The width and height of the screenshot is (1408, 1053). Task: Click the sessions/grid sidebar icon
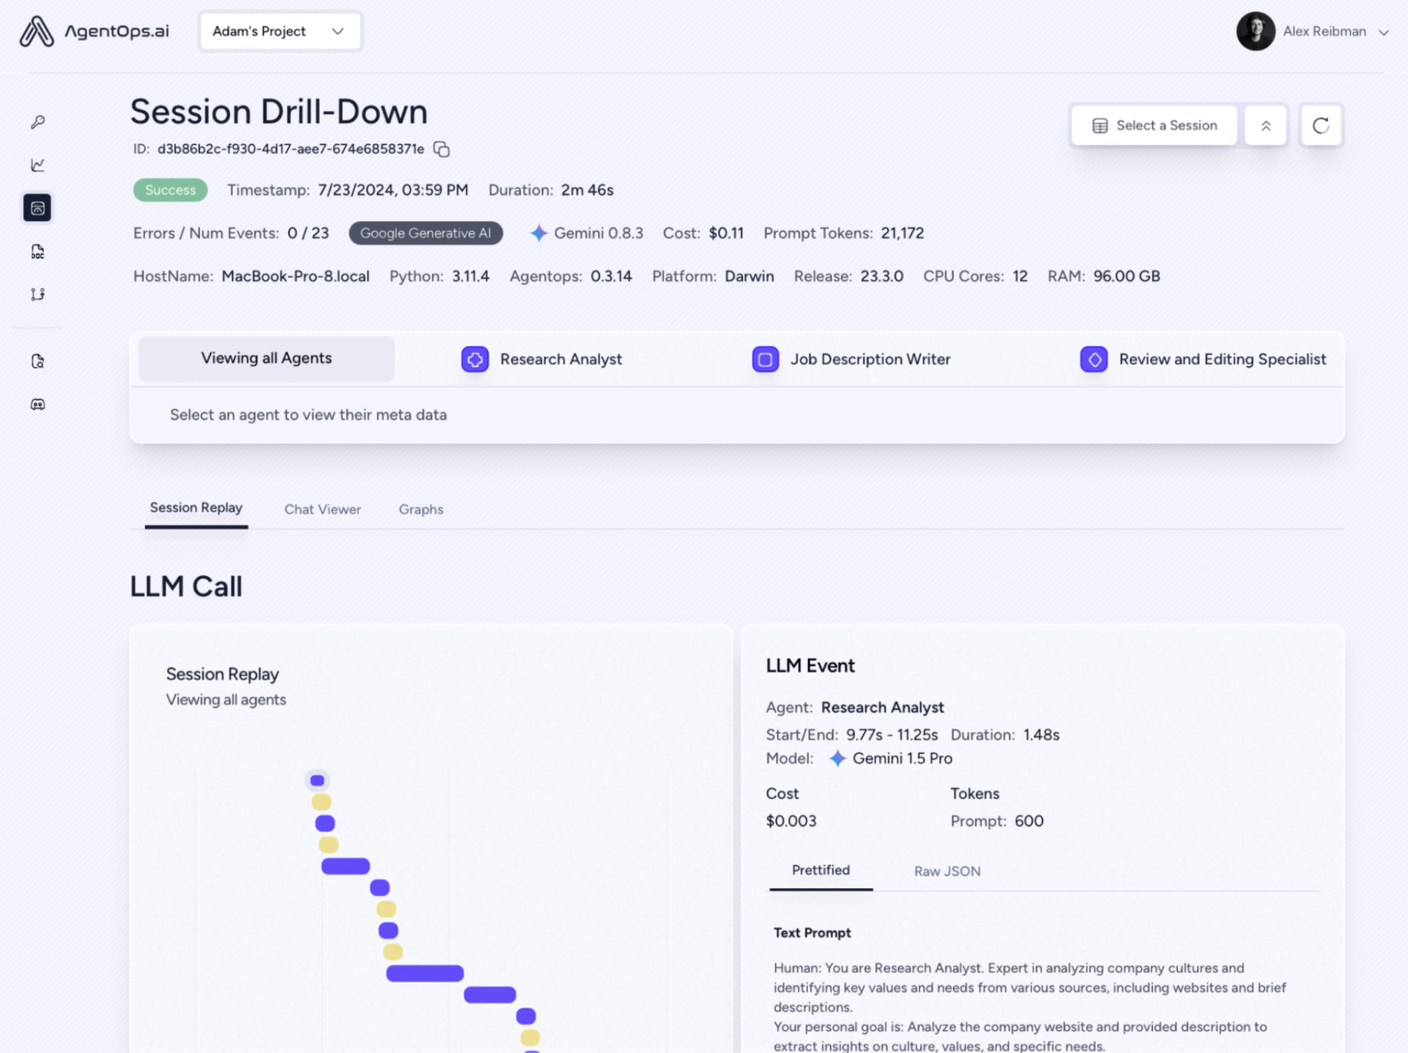click(x=38, y=208)
